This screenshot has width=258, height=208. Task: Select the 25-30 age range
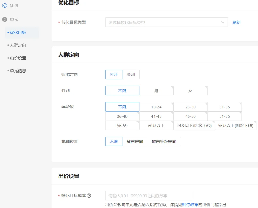(x=190, y=107)
